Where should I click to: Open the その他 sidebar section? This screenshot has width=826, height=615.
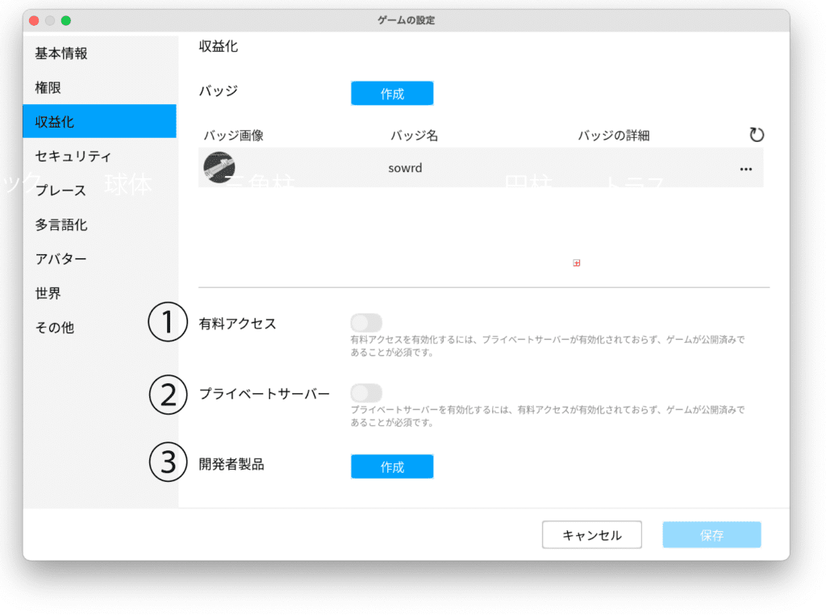point(54,328)
